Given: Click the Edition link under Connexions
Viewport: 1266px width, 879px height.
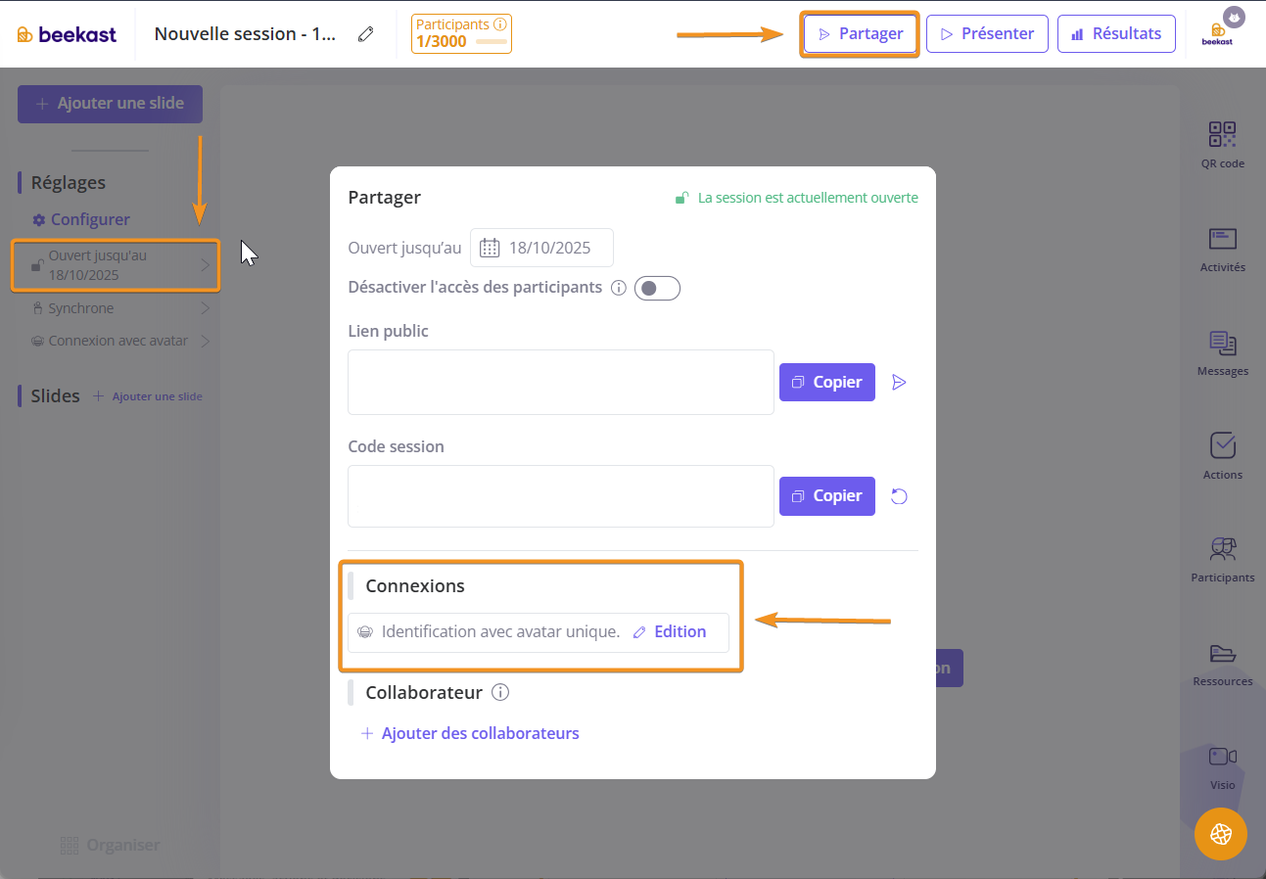Looking at the screenshot, I should click(670, 632).
